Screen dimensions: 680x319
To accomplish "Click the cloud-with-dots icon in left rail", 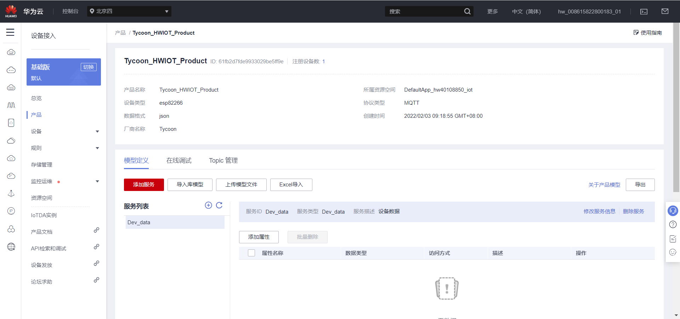I will (x=11, y=70).
